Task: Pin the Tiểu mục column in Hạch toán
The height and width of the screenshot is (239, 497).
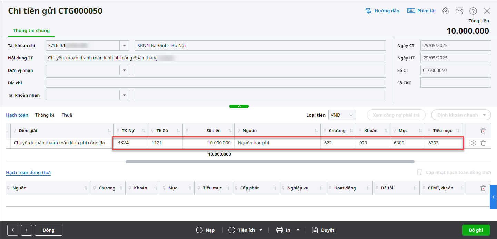Action: pyautogui.click(x=429, y=131)
